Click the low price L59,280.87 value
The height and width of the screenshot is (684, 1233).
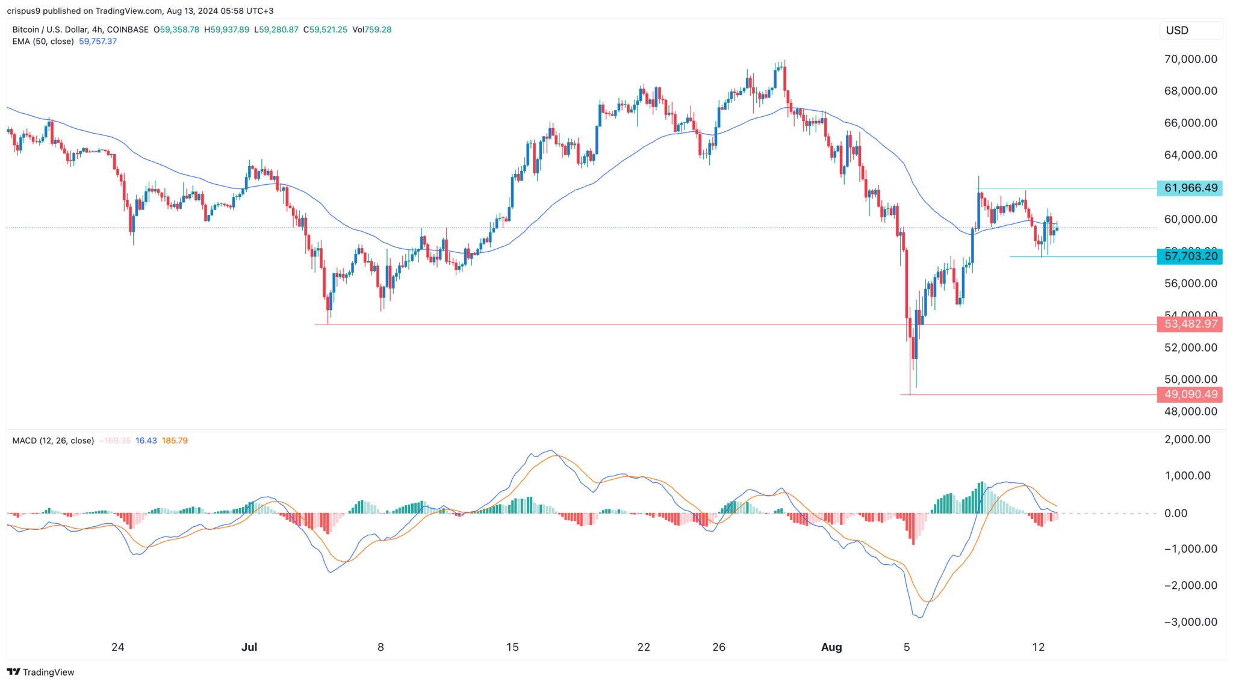pos(276,30)
